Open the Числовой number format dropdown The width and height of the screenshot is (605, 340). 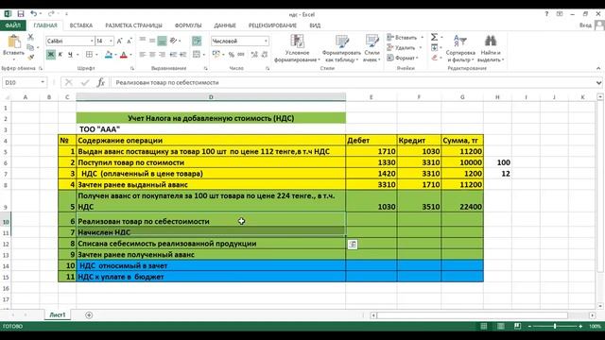point(266,41)
